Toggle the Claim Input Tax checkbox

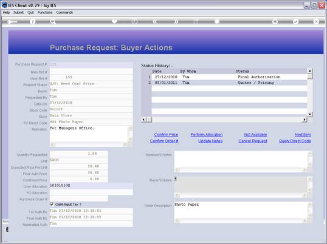click(52, 204)
